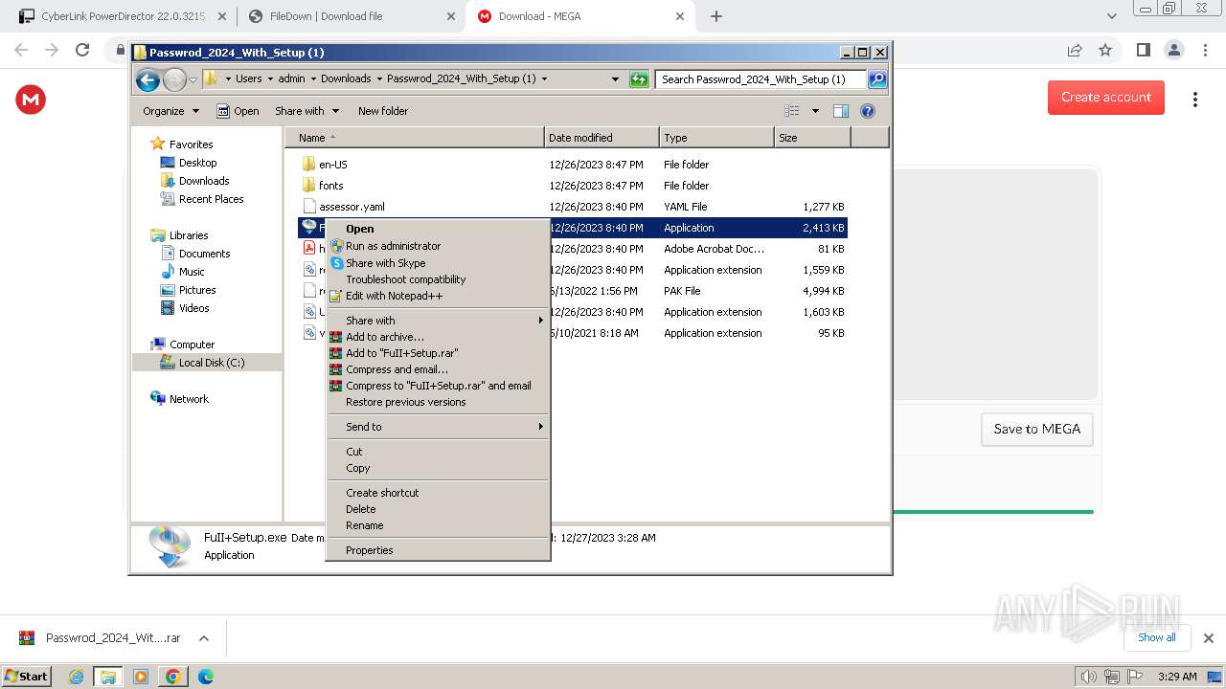The image size is (1226, 689).
Task: Select the fonts folder icon
Action: pos(308,186)
